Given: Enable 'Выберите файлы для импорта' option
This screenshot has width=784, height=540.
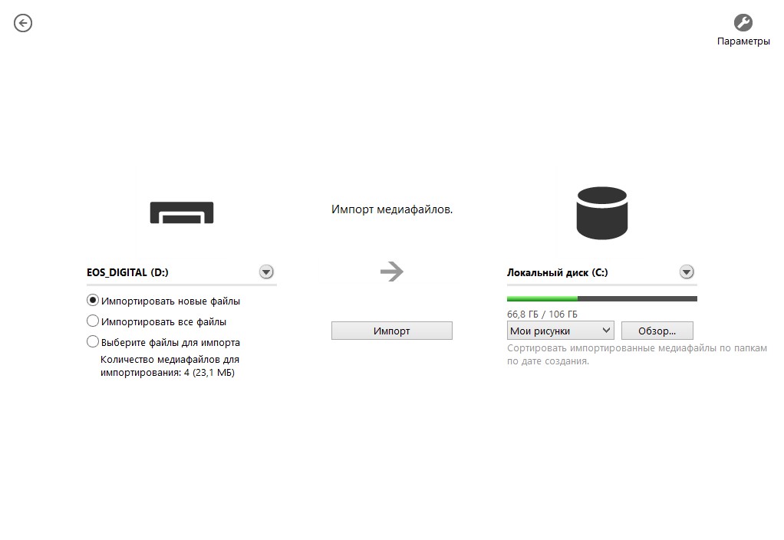Looking at the screenshot, I should click(x=93, y=342).
